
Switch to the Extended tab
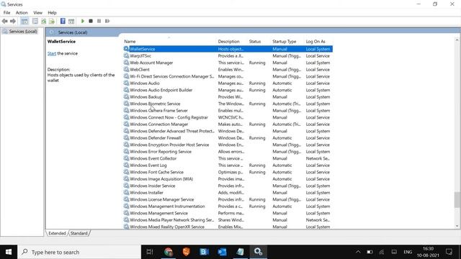tap(57, 233)
